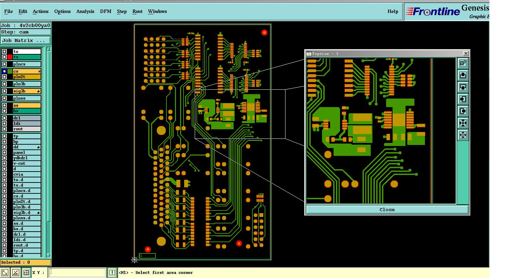Open the Actions menu
This screenshot has width=515, height=278.
point(41,11)
